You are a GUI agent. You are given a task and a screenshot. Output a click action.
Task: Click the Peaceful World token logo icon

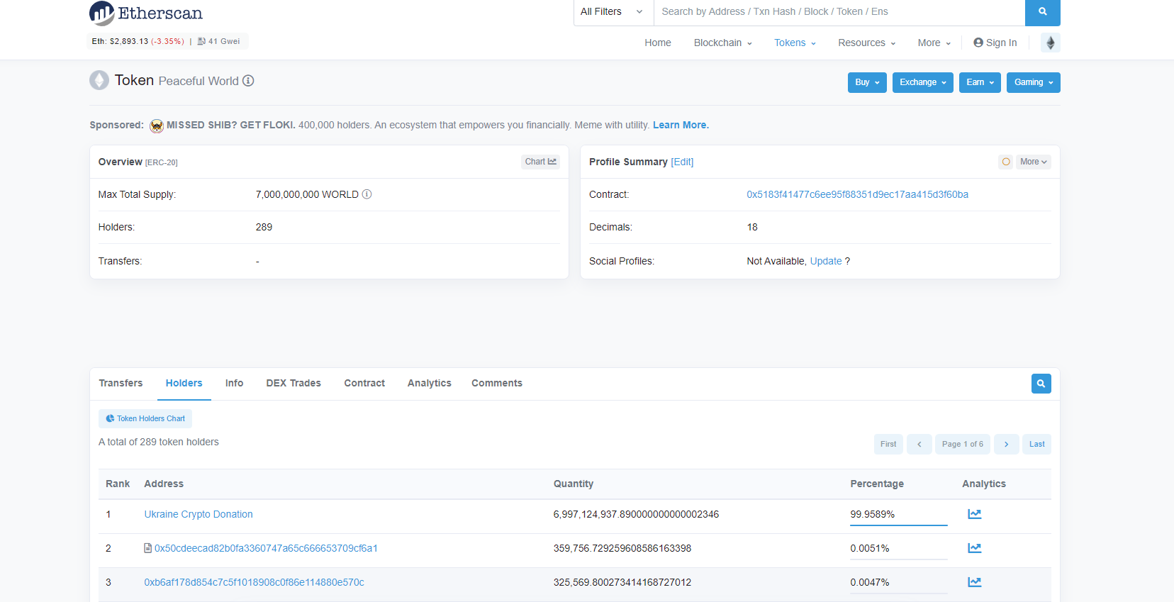99,80
